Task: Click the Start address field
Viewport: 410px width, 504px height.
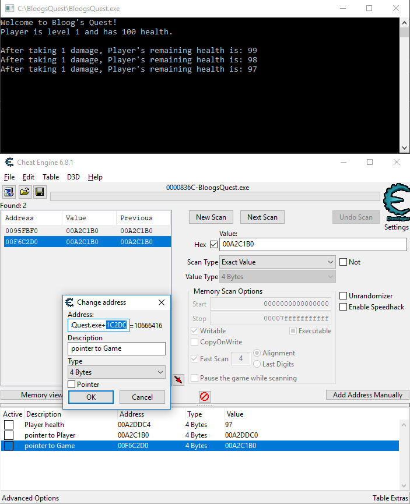Action: click(x=271, y=304)
